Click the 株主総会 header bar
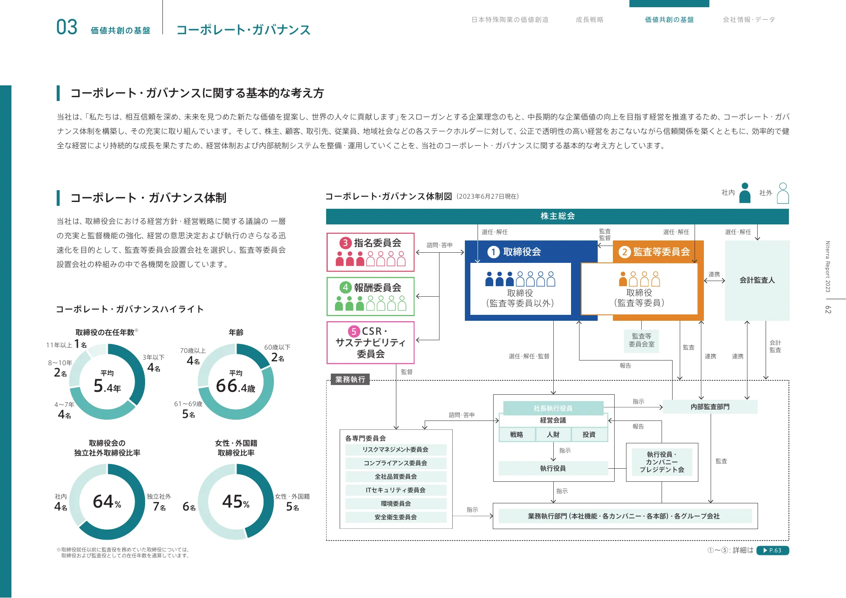846x598 pixels. tap(558, 217)
